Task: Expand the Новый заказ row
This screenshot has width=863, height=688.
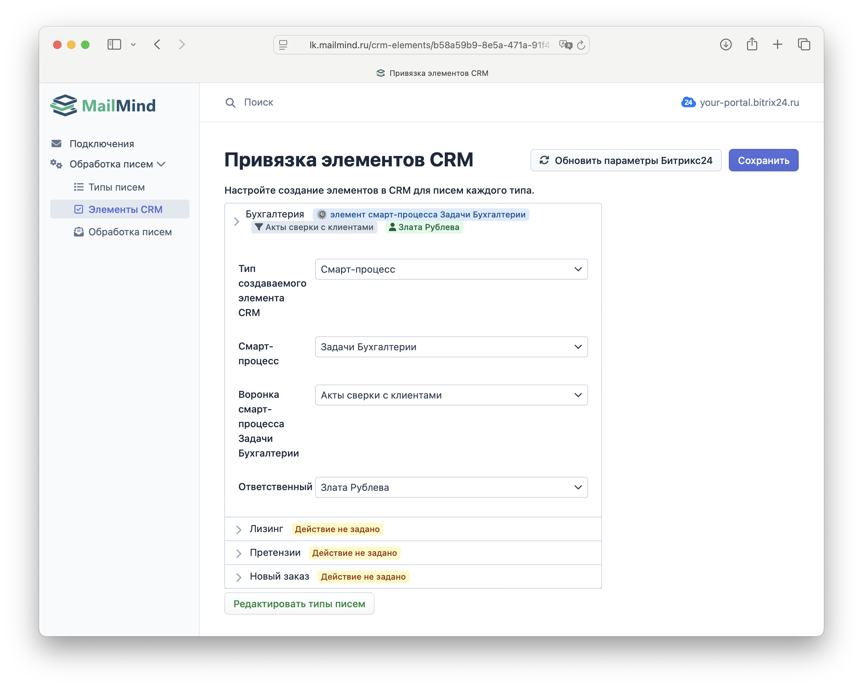Action: [239, 577]
